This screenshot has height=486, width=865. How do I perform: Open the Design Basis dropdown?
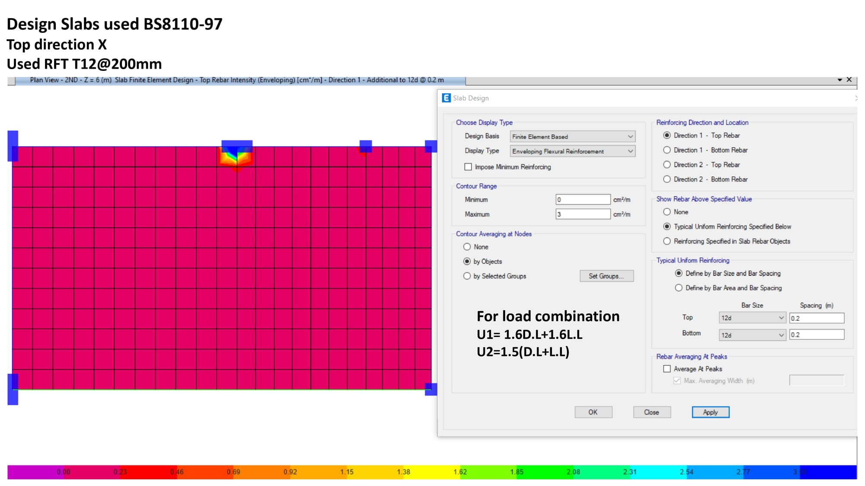(x=572, y=137)
